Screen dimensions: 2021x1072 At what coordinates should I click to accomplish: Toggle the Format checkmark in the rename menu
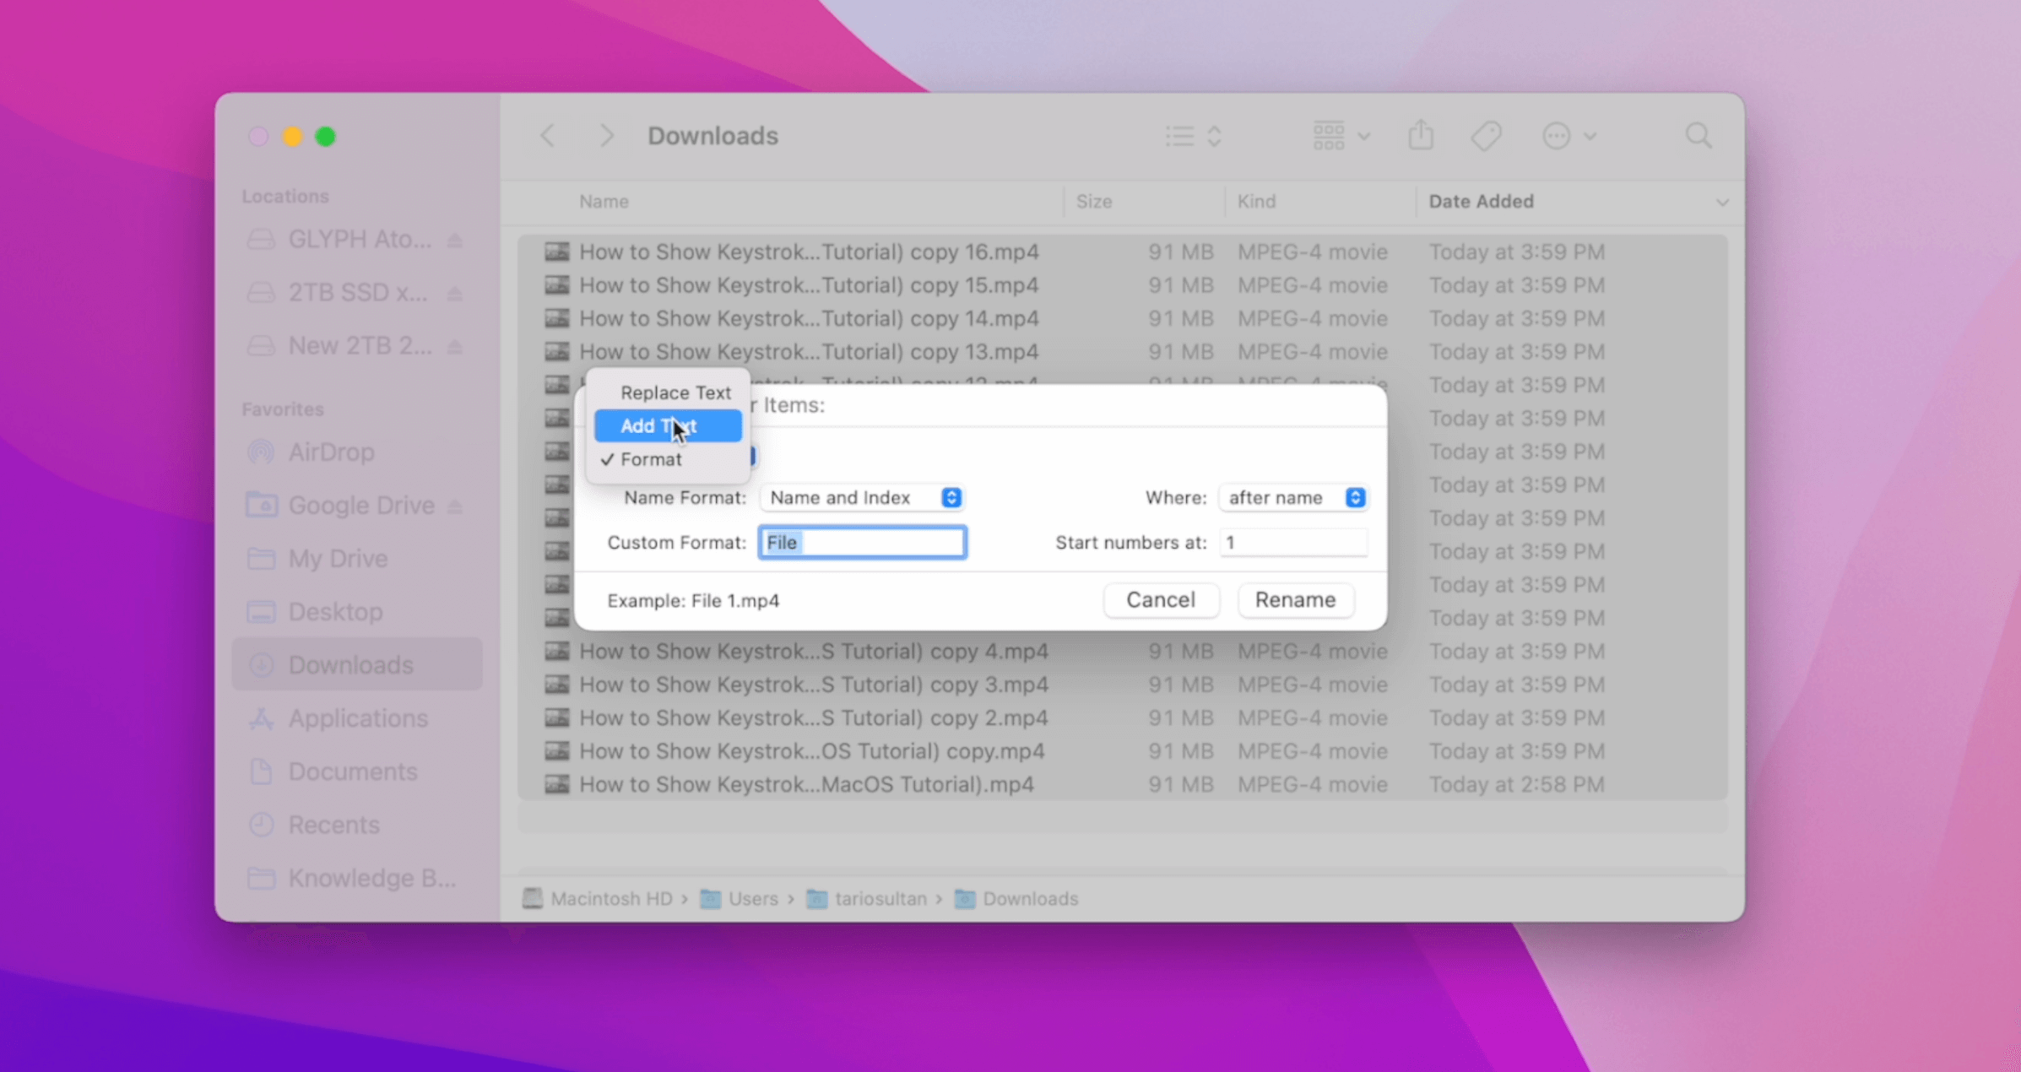[x=650, y=459]
